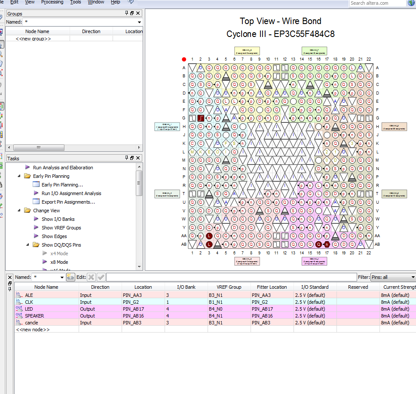Image resolution: width=416 pixels, height=394 pixels.
Task: Click the Run Analysis and Elaboration arrow icon
Action: click(28, 167)
